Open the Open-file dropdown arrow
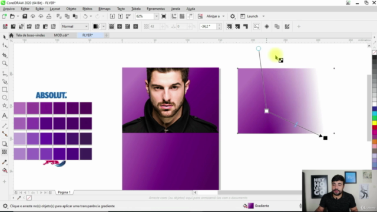The height and width of the screenshot is (212, 377). click(x=18, y=16)
